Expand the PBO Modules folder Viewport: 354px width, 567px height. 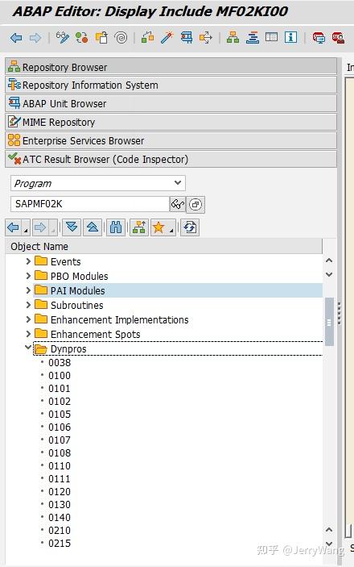tap(28, 276)
